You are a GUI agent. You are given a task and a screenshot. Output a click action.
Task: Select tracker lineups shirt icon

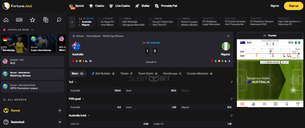pos(298,104)
